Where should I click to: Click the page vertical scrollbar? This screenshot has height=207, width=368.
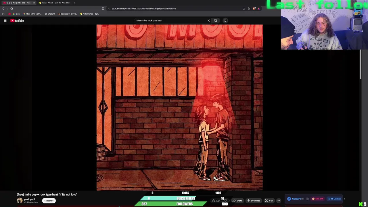tap(360, 64)
